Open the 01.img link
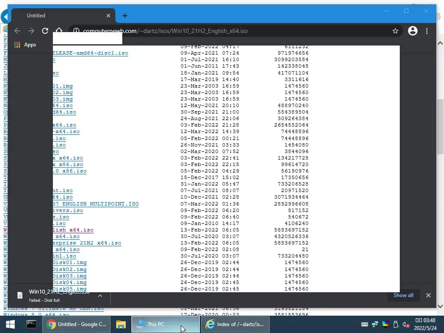 (62, 86)
